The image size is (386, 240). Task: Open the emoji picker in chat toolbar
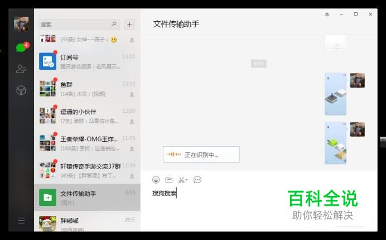(x=156, y=180)
